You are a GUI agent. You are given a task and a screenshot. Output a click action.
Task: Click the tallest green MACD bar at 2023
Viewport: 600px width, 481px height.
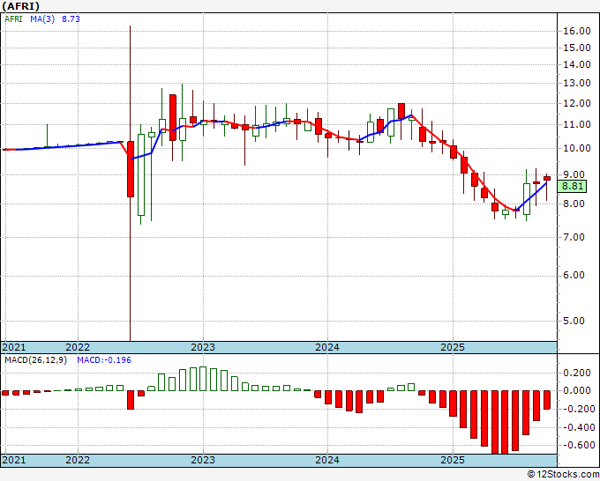click(x=203, y=379)
